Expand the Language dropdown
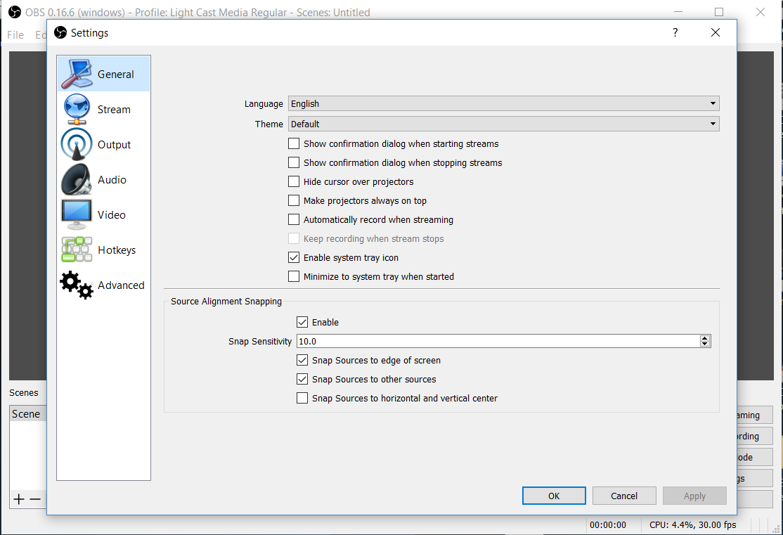Image resolution: width=783 pixels, height=535 pixels. 503,103
